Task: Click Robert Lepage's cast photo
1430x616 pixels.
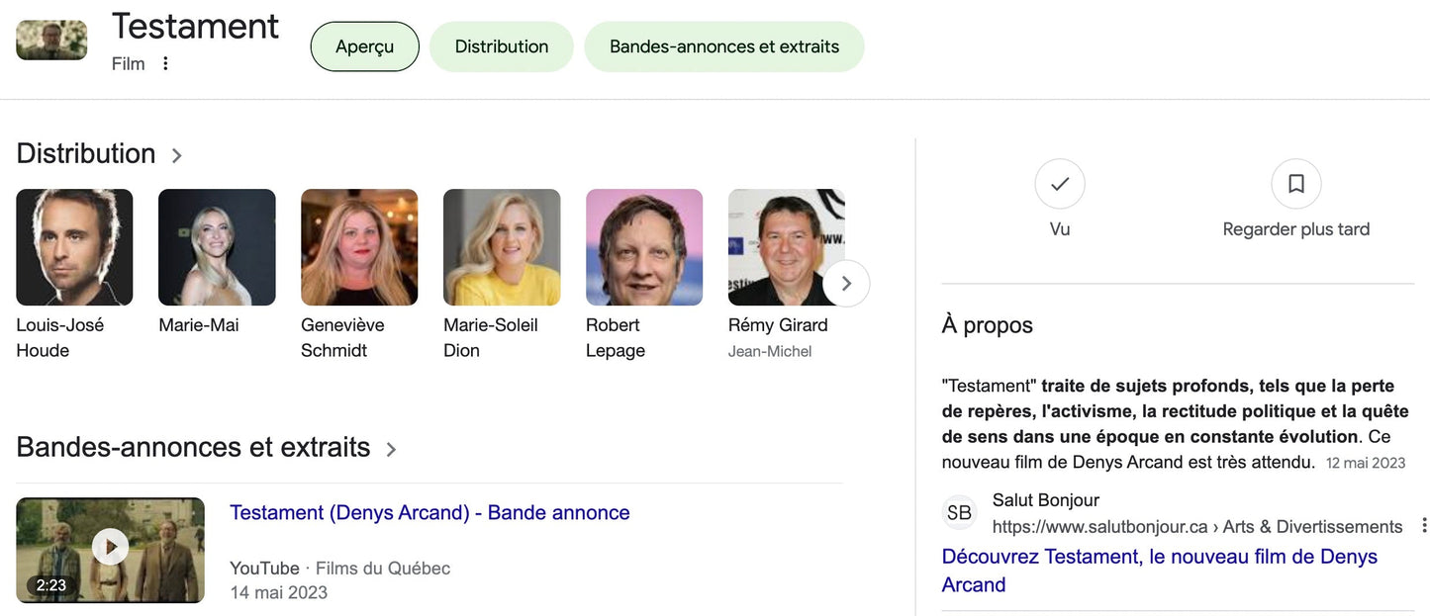Action: (644, 247)
